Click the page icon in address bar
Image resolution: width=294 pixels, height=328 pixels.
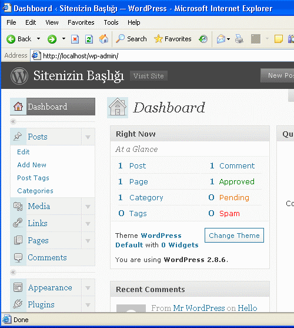36,55
